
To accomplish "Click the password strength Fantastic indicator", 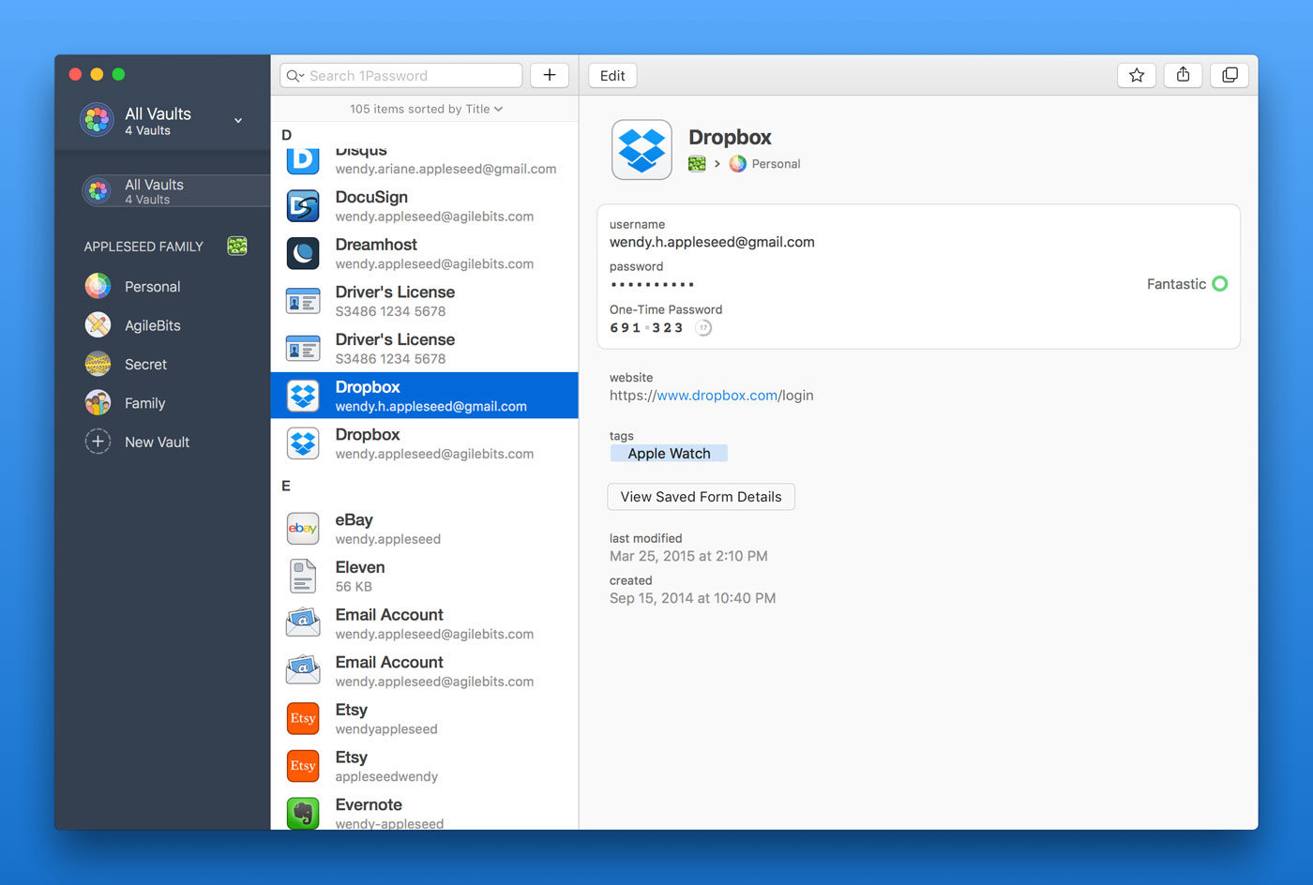I will 1186,284.
